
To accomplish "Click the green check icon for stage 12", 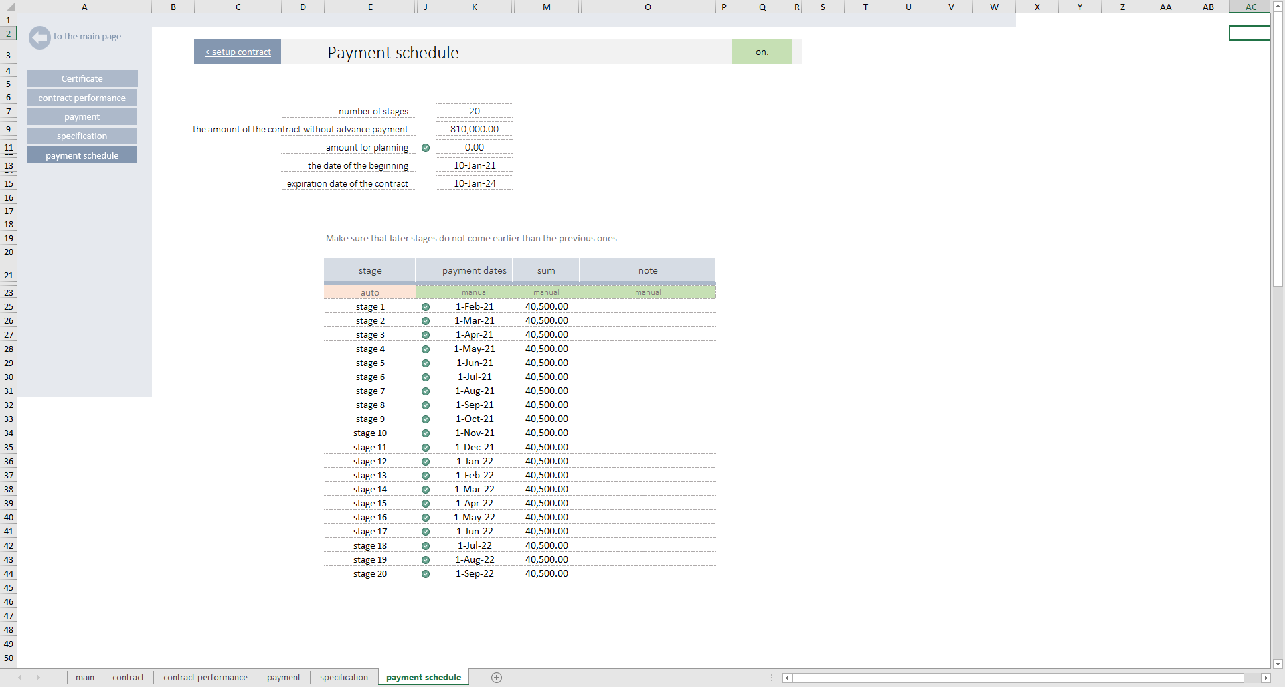I will tap(426, 462).
